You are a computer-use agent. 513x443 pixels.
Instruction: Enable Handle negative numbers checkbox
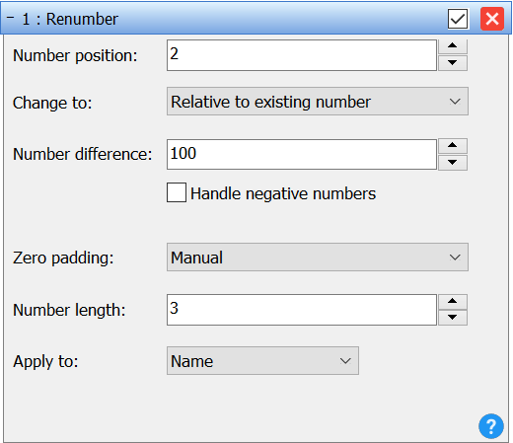pyautogui.click(x=177, y=192)
